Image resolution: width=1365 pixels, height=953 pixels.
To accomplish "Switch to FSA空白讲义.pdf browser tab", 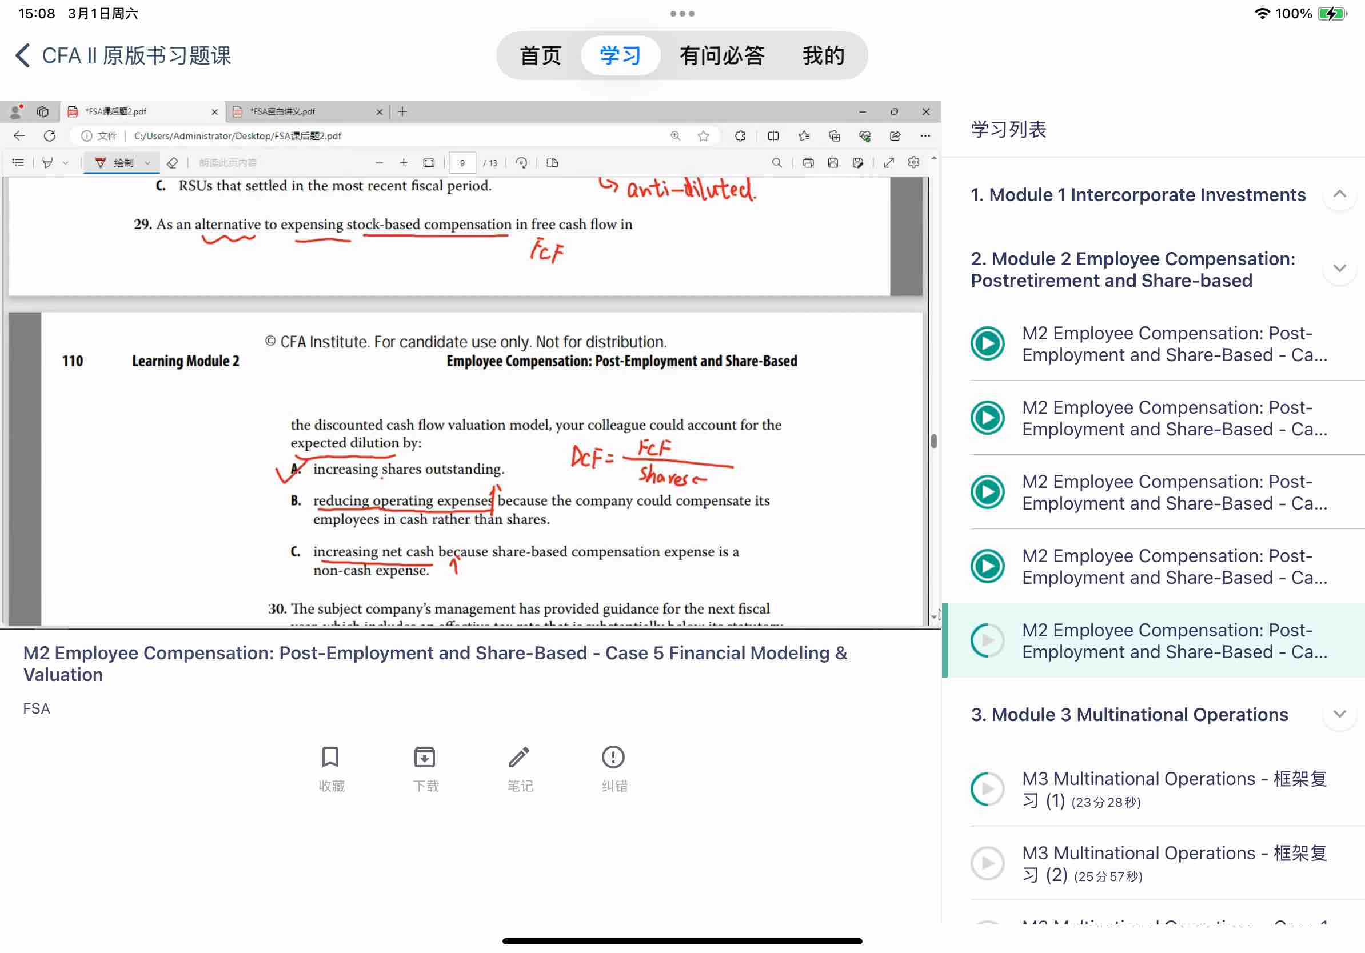I will tap(308, 112).
